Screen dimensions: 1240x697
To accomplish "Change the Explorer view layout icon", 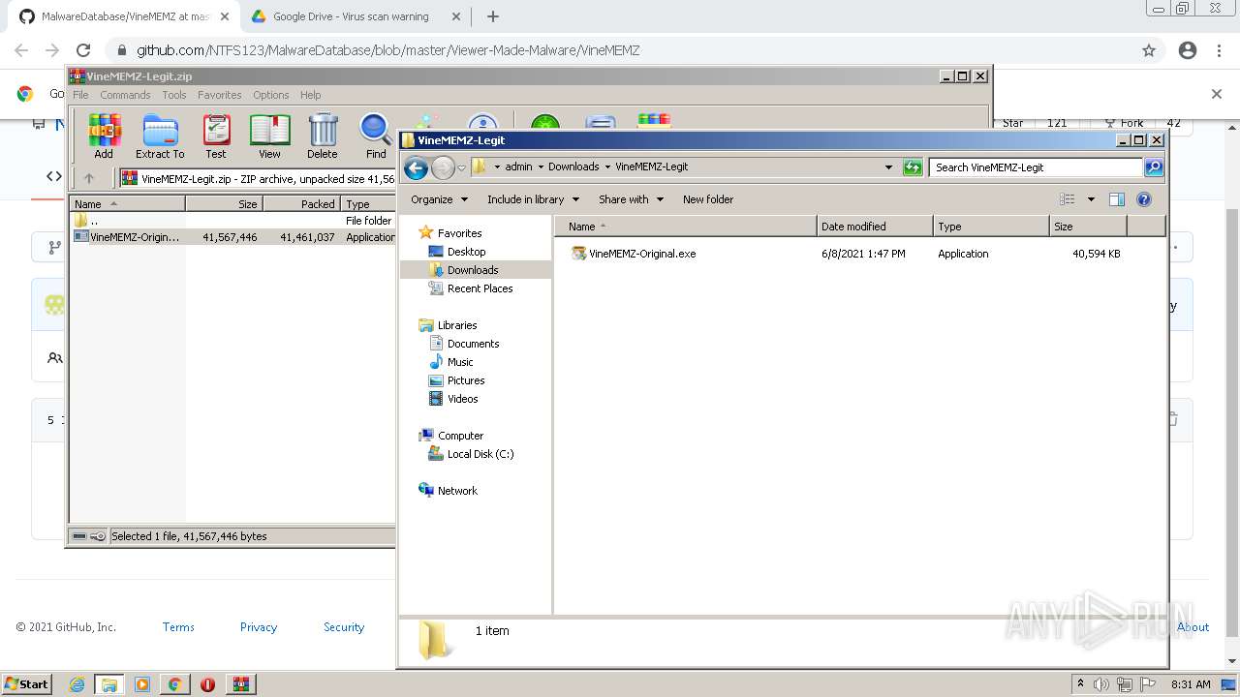I will pyautogui.click(x=1068, y=199).
